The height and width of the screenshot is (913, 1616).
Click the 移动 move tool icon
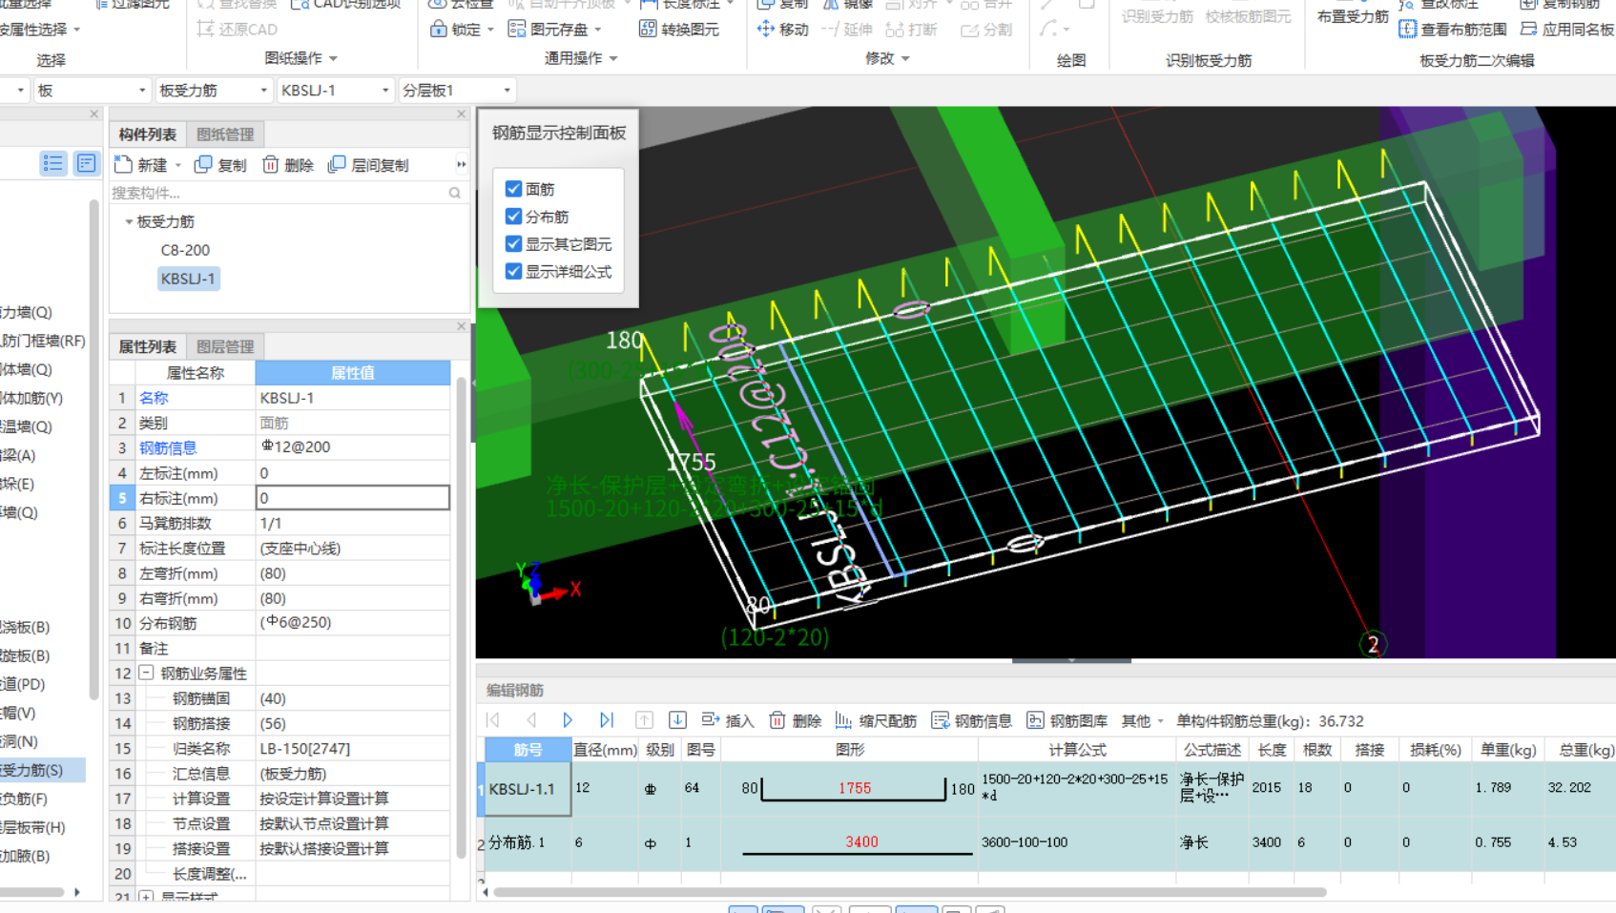coord(765,29)
